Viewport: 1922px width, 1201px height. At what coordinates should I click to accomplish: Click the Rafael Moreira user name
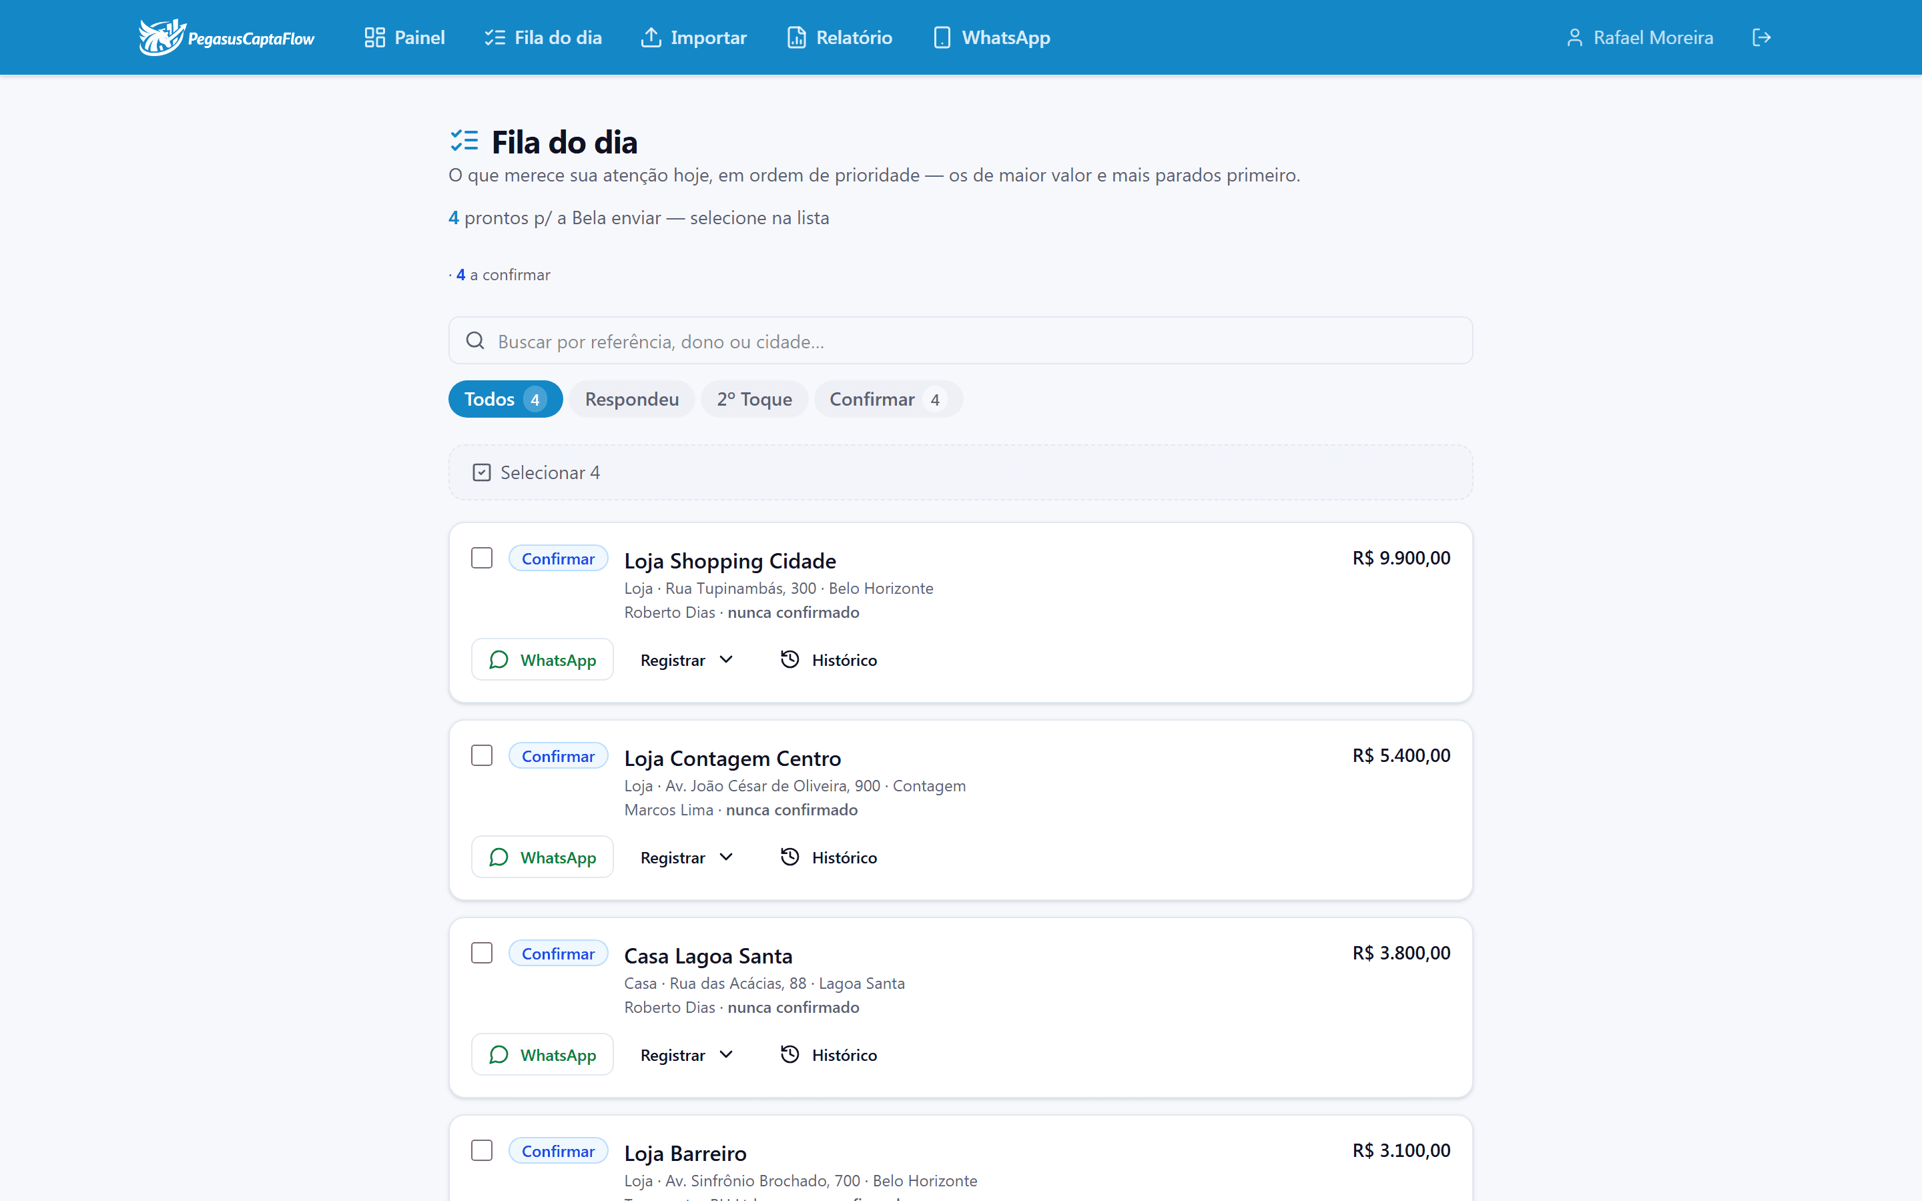[1653, 37]
